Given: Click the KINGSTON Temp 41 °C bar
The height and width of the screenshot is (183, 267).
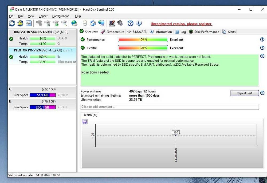Looking at the screenshot, I should tap(42, 43).
